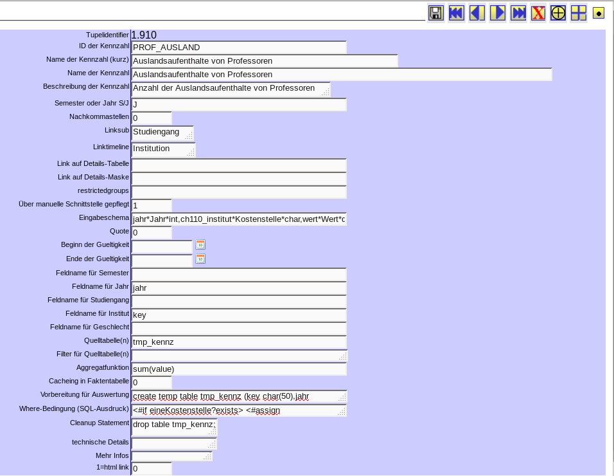Jump to first record
Image resolution: width=614 pixels, height=476 pixels.
tap(457, 13)
